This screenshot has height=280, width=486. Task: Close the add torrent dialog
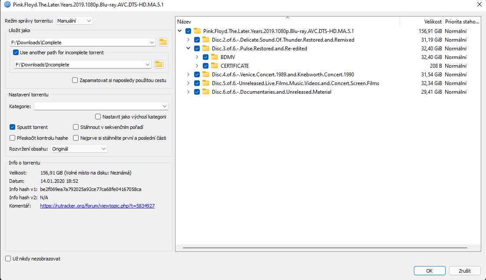click(479, 4)
